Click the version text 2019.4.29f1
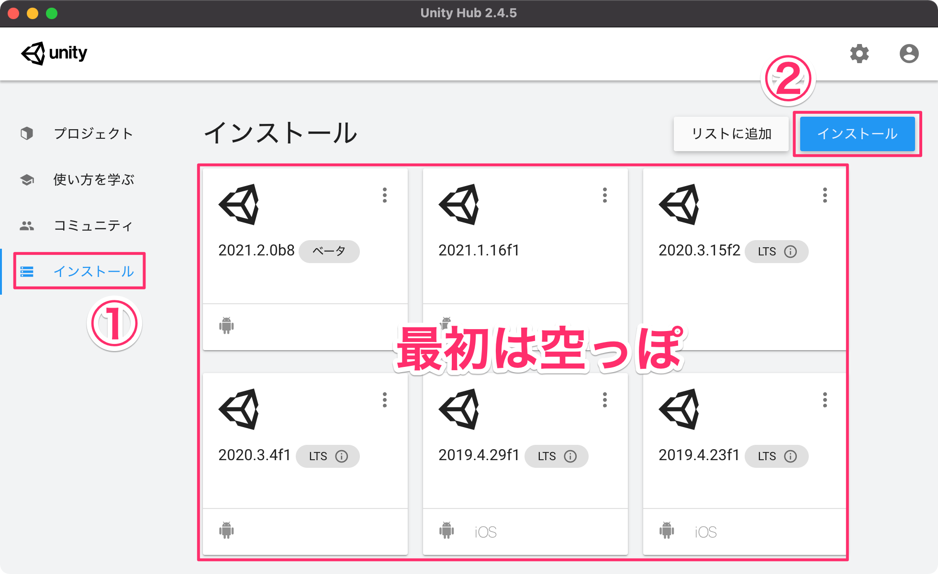Screen dimensions: 938x574 (x=479, y=455)
